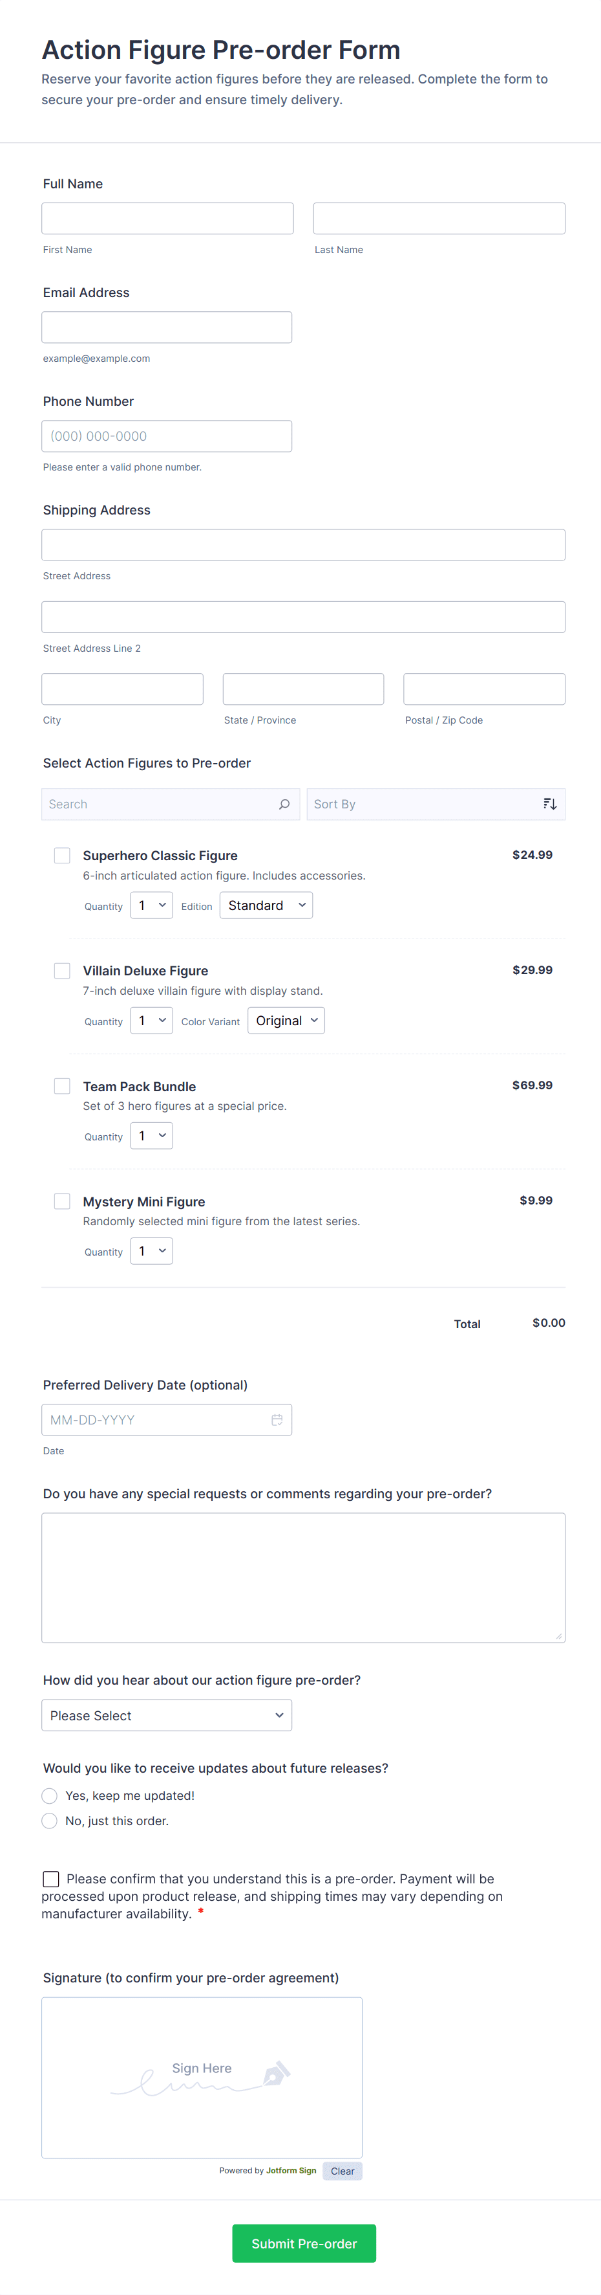This screenshot has height=2295, width=601.
Task: Expand the Color Variant Original dropdown
Action: pos(286,1021)
